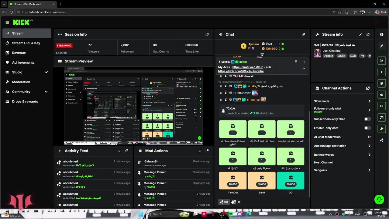Screen dimensions: 389x219
Task: Toggle Channel Actions panel via camera rail icon
Action: [x=382, y=117]
